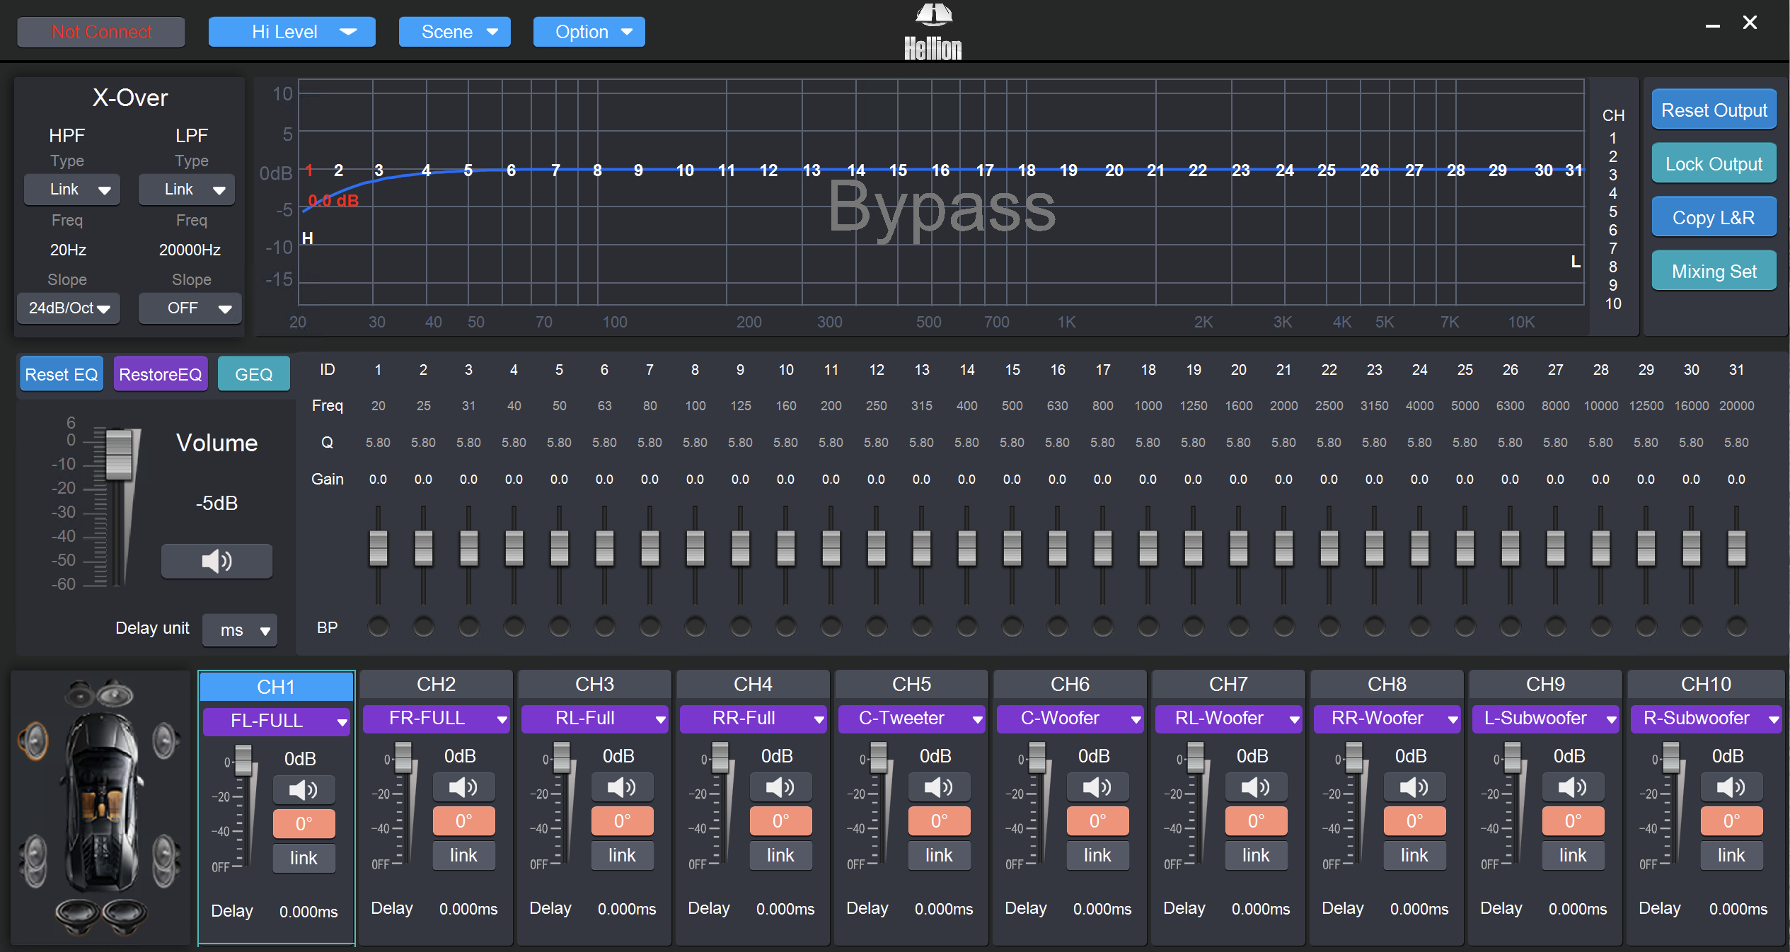Mute CH7 RL-Woofer speaker icon
This screenshot has width=1790, height=952.
(1255, 786)
